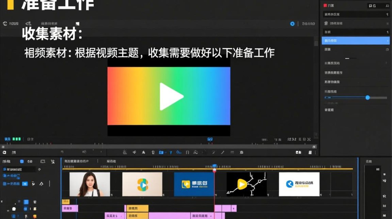Open the second dropdown row below the icon row

[x=356, y=32]
